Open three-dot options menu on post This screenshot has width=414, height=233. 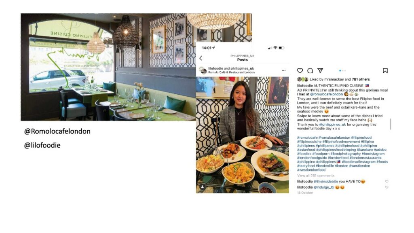(x=283, y=70)
